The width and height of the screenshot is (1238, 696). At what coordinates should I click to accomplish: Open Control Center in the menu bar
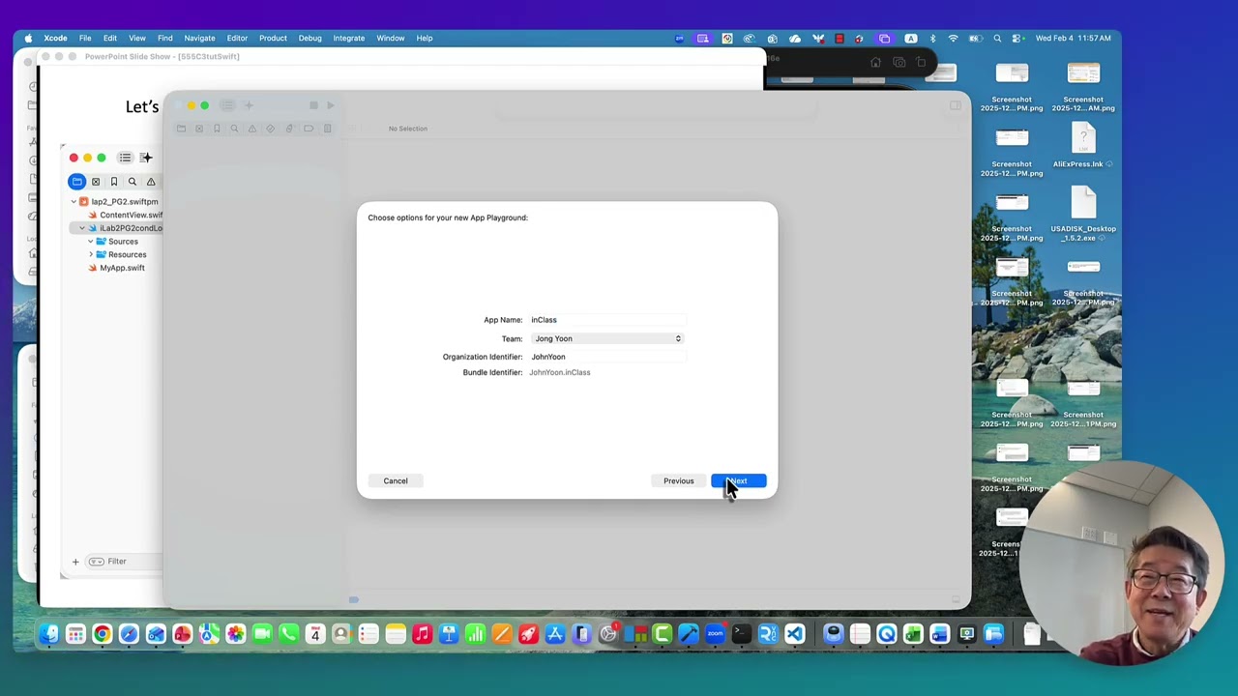pyautogui.click(x=1018, y=38)
